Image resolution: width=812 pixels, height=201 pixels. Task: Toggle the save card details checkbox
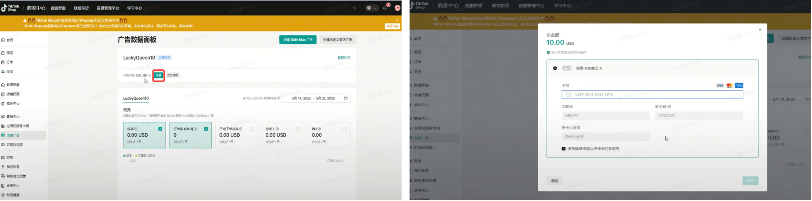[563, 149]
